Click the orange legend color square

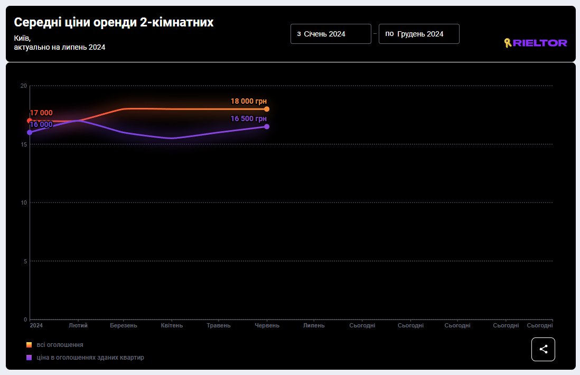coord(30,345)
